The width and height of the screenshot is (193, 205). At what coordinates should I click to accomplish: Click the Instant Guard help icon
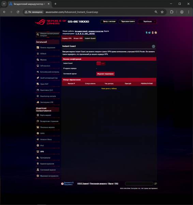coord(153,46)
